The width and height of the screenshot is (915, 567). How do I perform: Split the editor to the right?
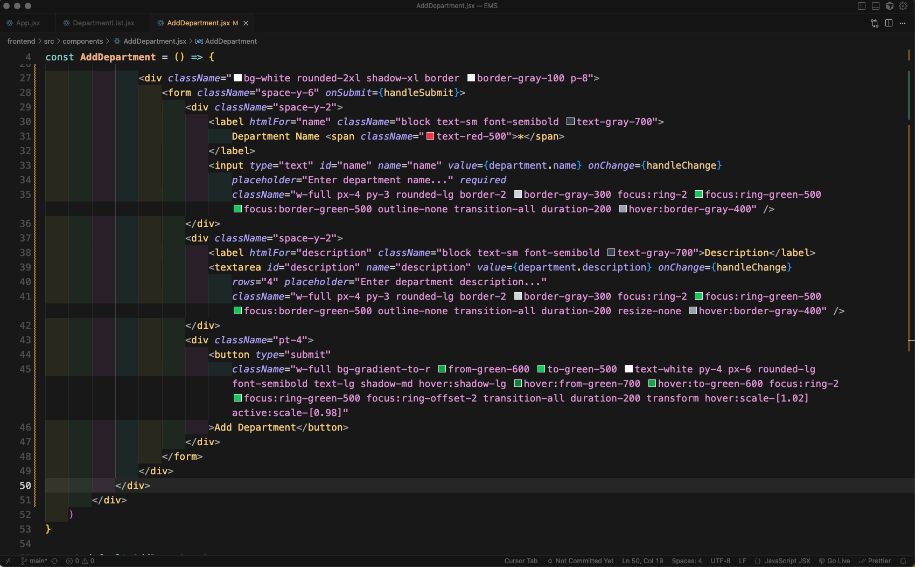[x=889, y=23]
